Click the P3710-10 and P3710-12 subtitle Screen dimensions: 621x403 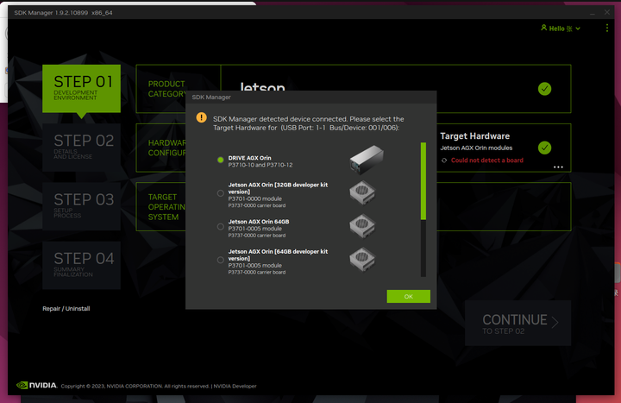(x=260, y=165)
